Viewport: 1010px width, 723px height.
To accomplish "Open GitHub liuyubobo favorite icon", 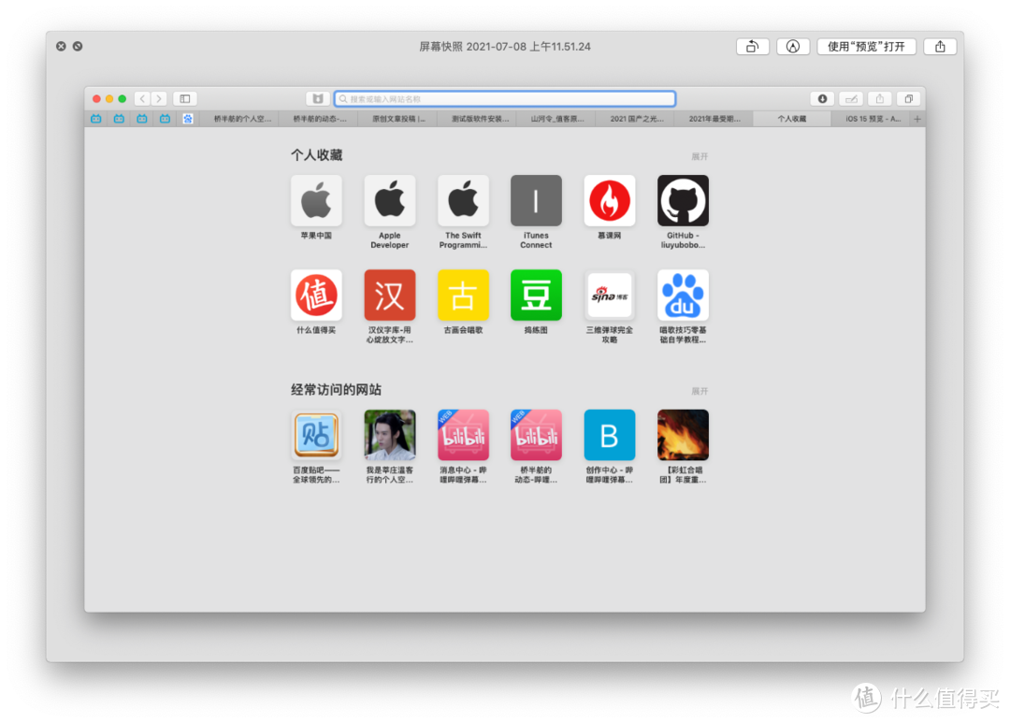I will (x=683, y=200).
